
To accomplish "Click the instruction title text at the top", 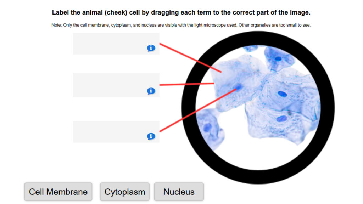I will [181, 12].
